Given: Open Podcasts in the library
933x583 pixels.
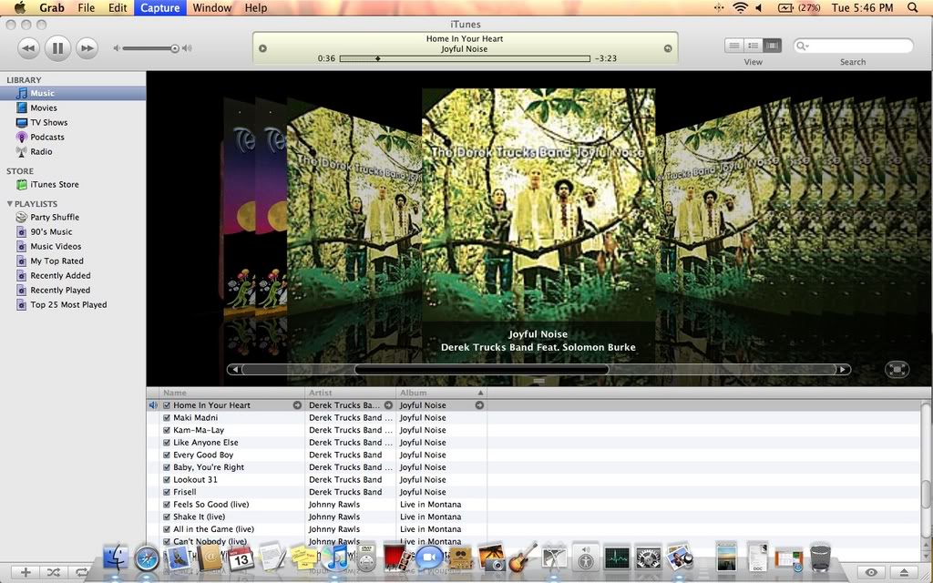Looking at the screenshot, I should tap(47, 137).
